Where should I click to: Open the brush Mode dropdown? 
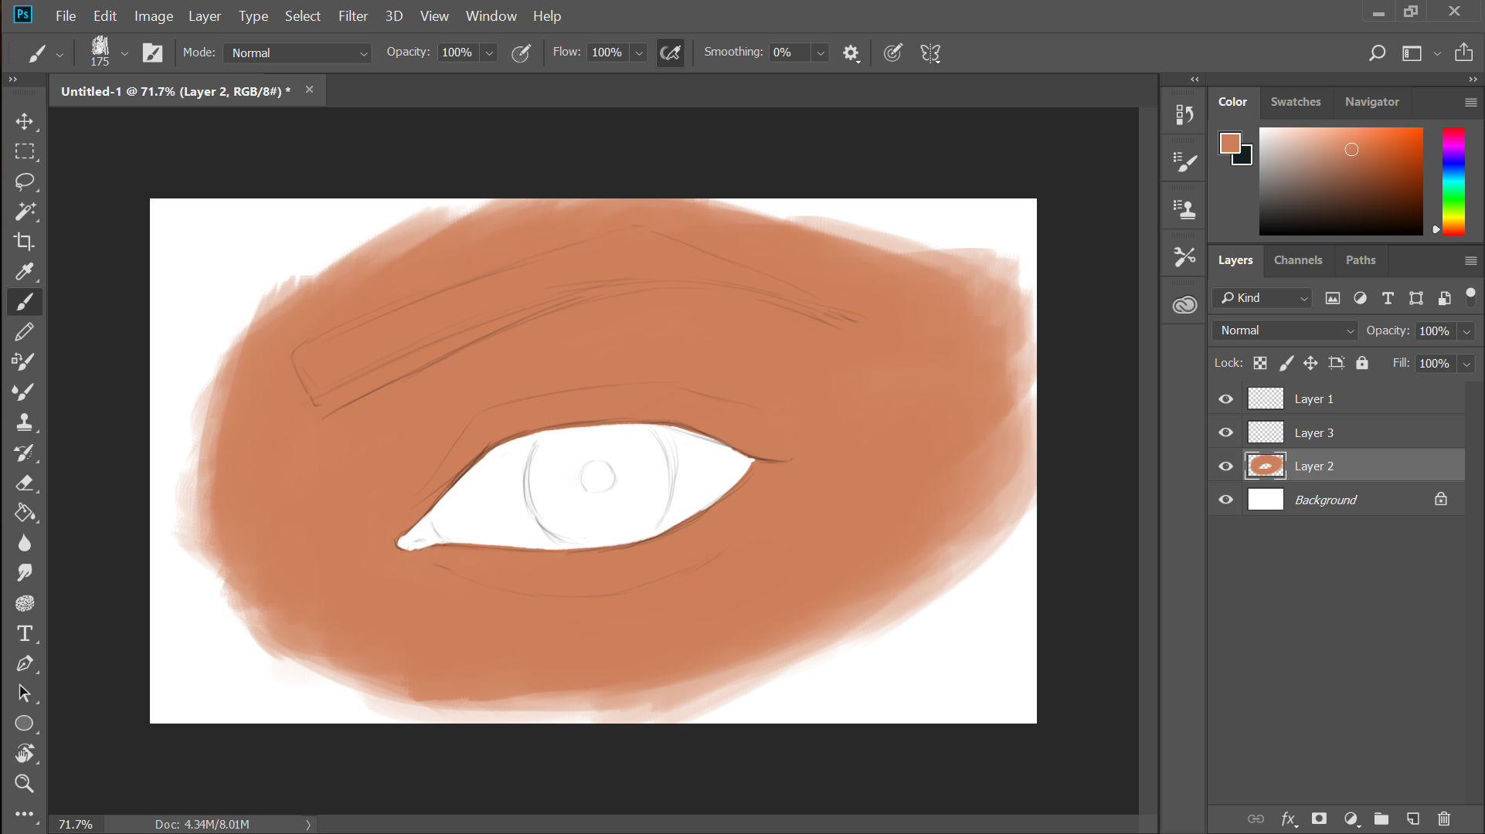point(297,53)
